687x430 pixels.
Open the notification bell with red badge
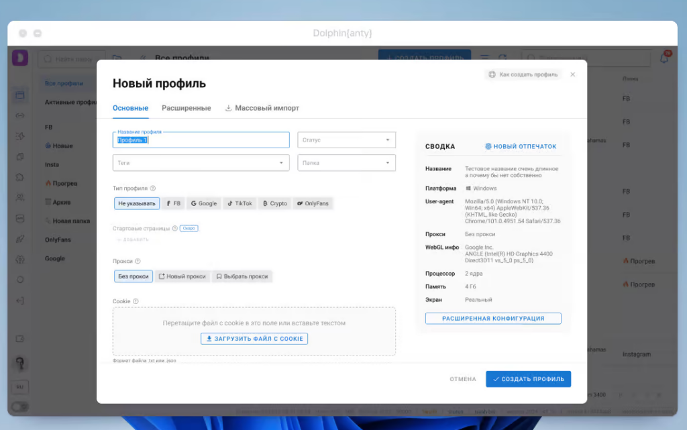click(665, 58)
